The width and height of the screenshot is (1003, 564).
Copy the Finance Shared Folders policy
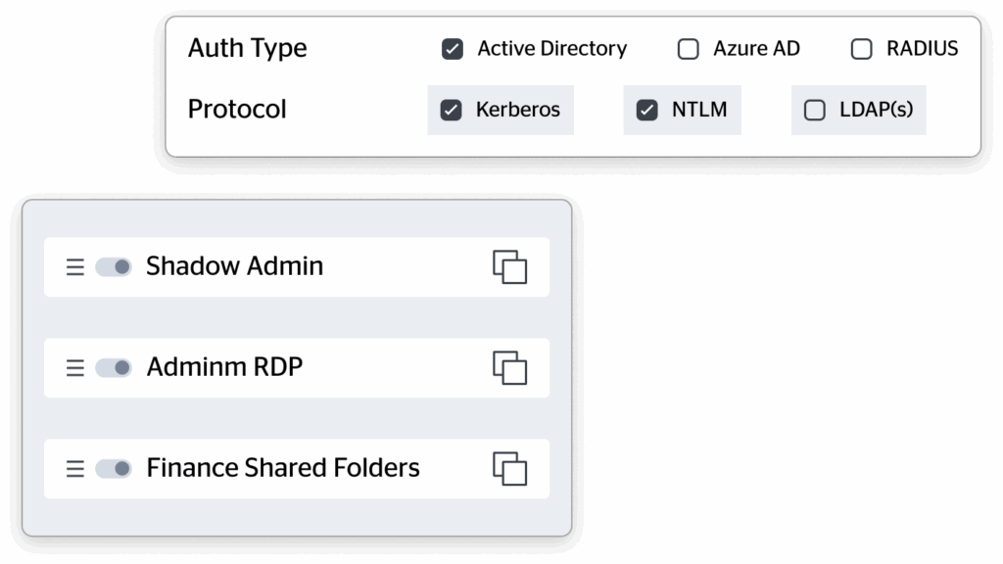click(x=509, y=469)
